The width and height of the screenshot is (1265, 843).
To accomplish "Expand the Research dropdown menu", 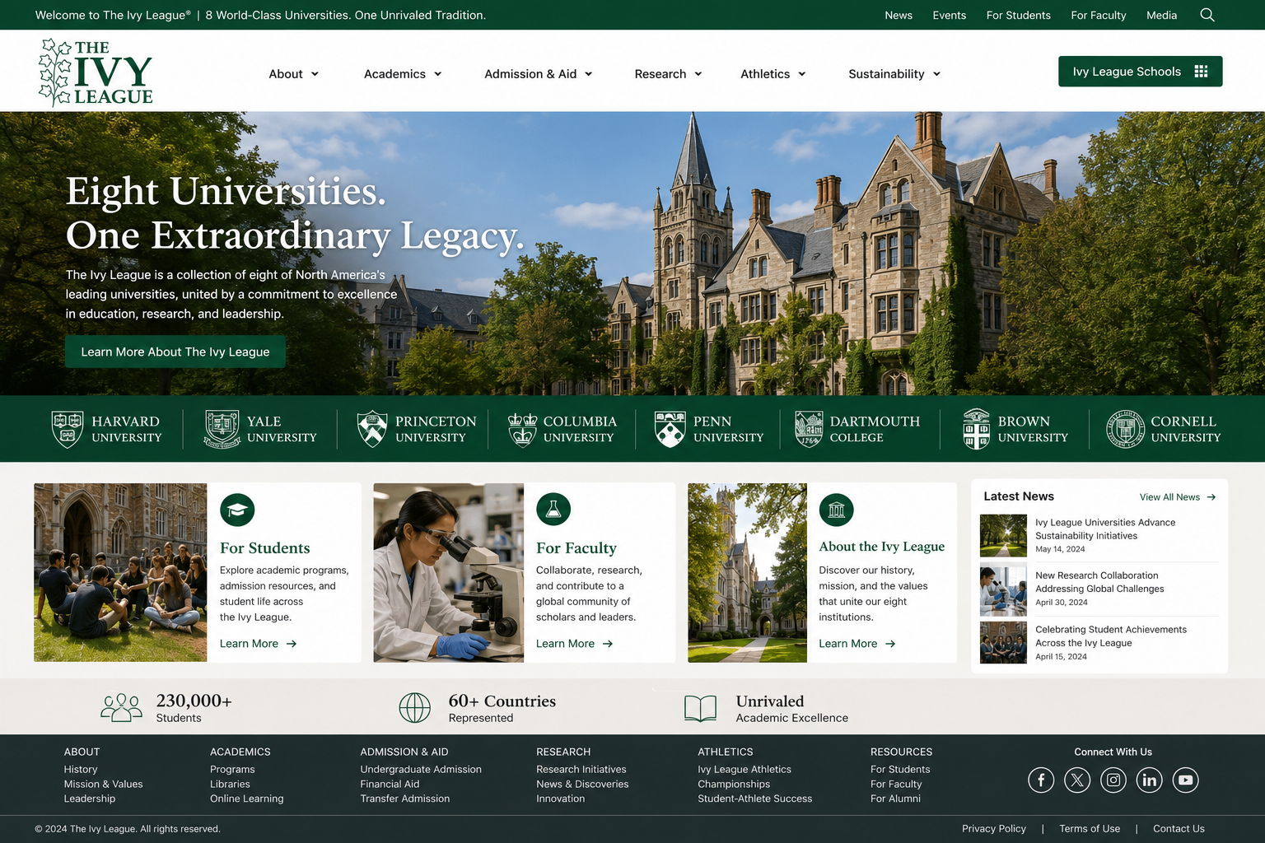I will (x=669, y=74).
